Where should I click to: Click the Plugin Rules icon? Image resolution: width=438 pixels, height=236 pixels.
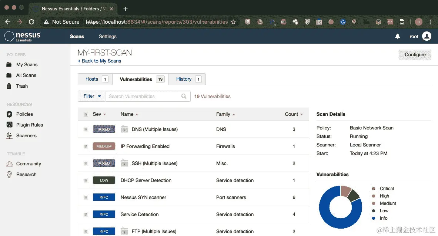pyautogui.click(x=9, y=125)
